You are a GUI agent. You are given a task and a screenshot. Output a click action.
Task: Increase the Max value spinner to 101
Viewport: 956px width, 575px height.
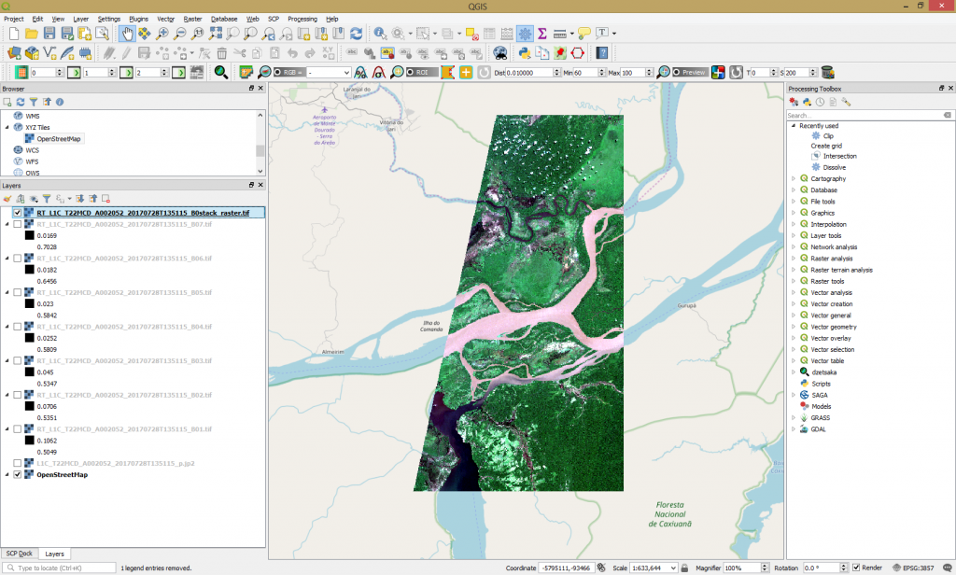tap(648, 67)
